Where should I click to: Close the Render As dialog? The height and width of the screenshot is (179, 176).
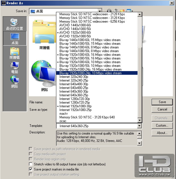point(172,3)
